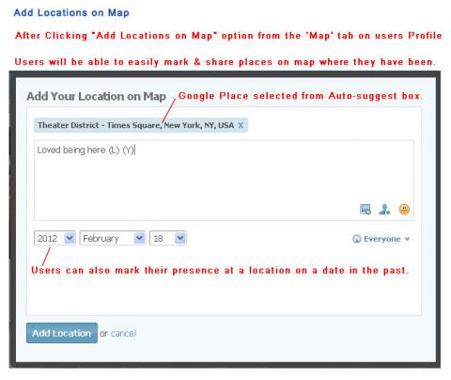Open the month dropdown showing February
The image size is (451, 380).
click(x=113, y=238)
